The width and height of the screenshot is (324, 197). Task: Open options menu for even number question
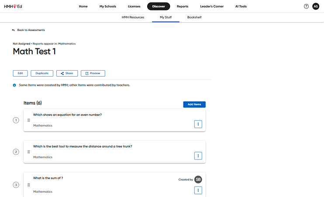(198, 124)
